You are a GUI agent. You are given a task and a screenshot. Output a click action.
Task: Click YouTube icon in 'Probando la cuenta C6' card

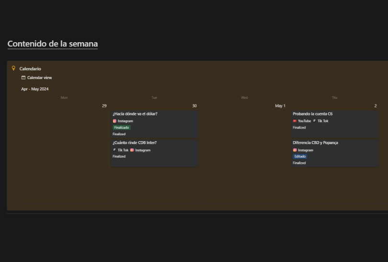[295, 121]
